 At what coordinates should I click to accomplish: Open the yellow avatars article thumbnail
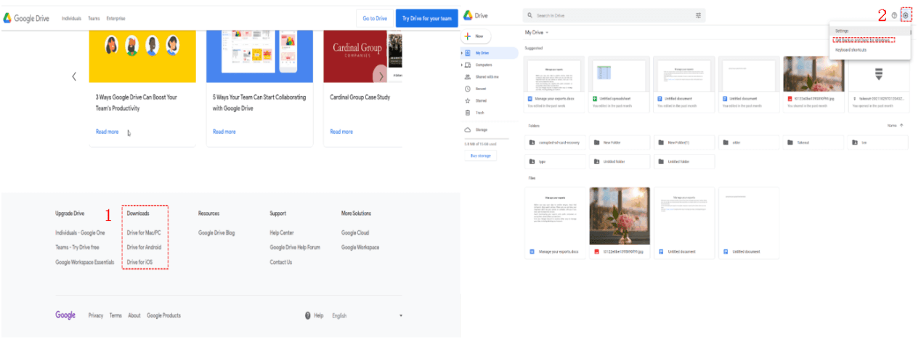click(142, 56)
